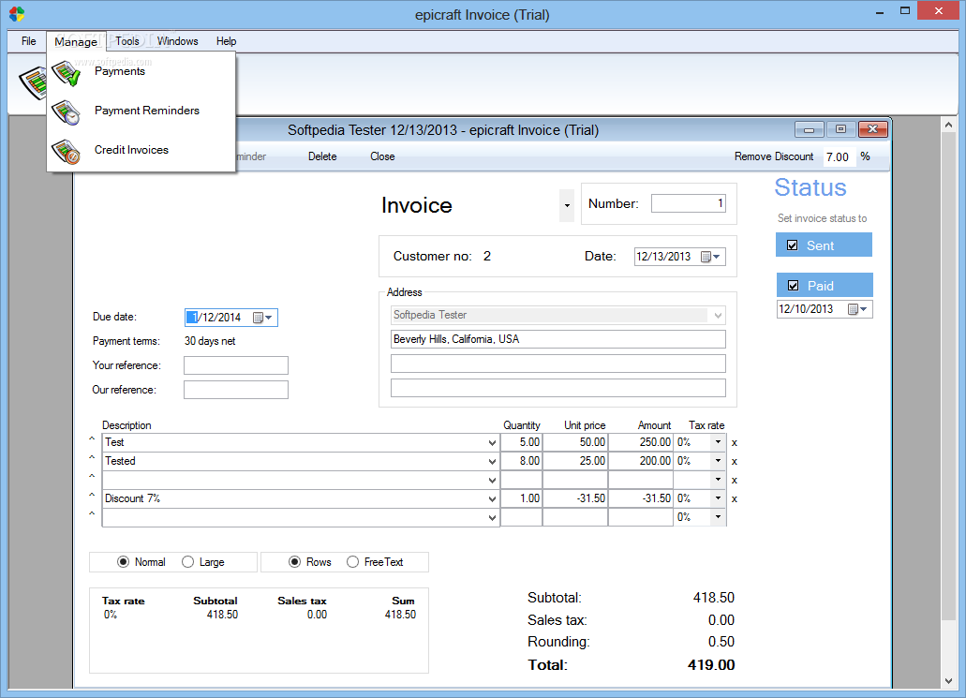The height and width of the screenshot is (698, 966).
Task: Click the Our reference field
Action: [x=236, y=390]
